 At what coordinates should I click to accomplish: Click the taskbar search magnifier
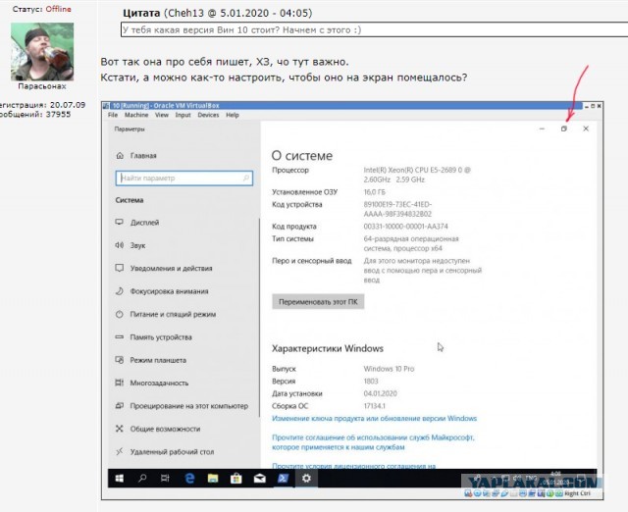coord(142,478)
